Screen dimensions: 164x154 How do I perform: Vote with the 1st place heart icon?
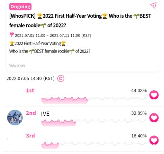154,95
